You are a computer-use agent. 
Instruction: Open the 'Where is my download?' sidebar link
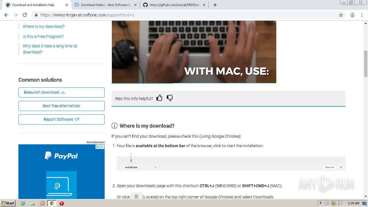[44, 26]
